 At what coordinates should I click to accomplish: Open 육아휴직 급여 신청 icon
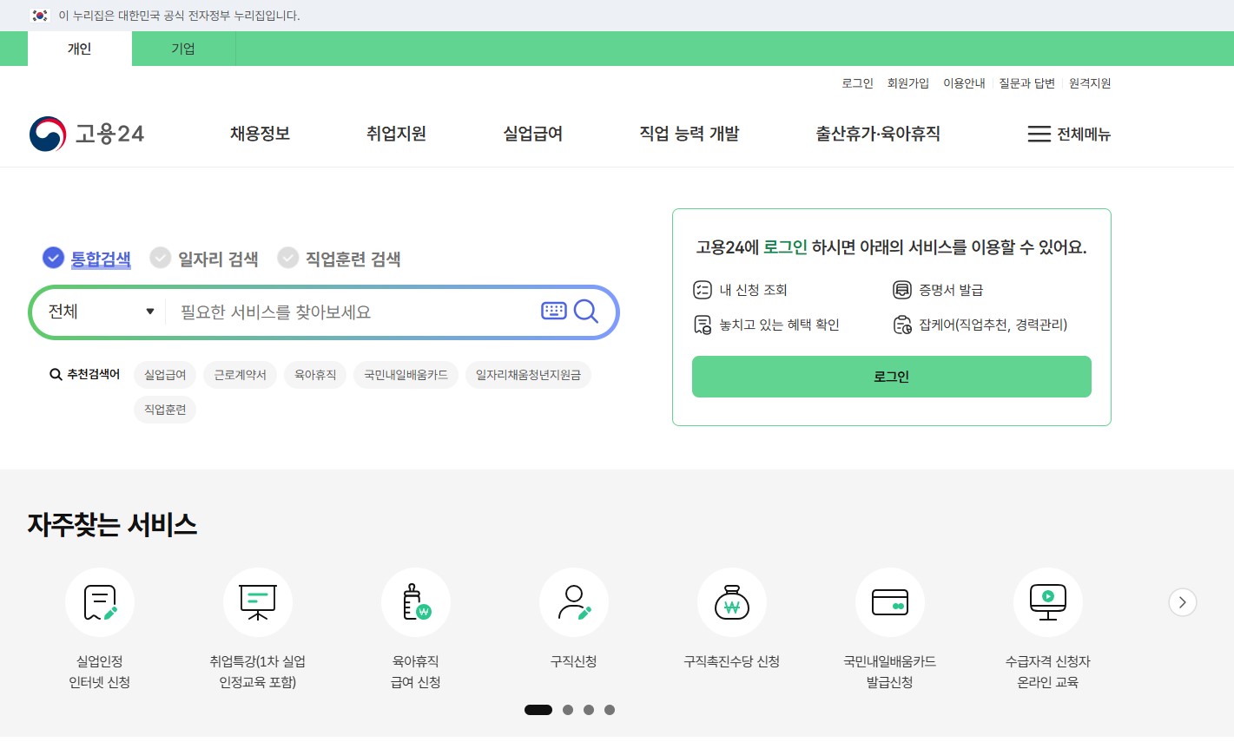pyautogui.click(x=416, y=602)
